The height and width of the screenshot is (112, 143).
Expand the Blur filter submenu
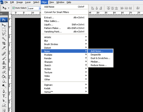64,41
